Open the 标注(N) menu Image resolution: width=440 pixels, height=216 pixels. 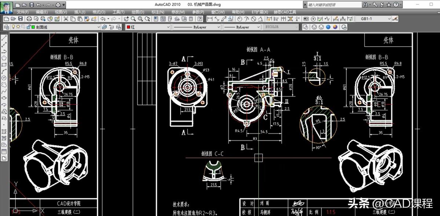158,12
